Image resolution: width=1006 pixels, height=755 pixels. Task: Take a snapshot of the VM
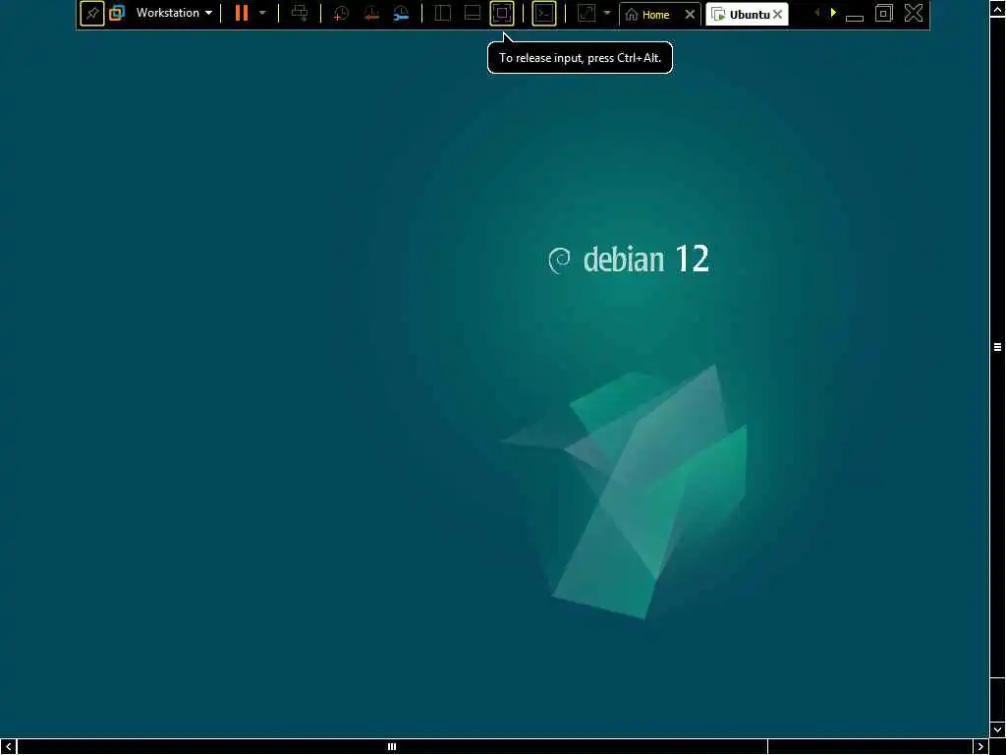point(341,14)
